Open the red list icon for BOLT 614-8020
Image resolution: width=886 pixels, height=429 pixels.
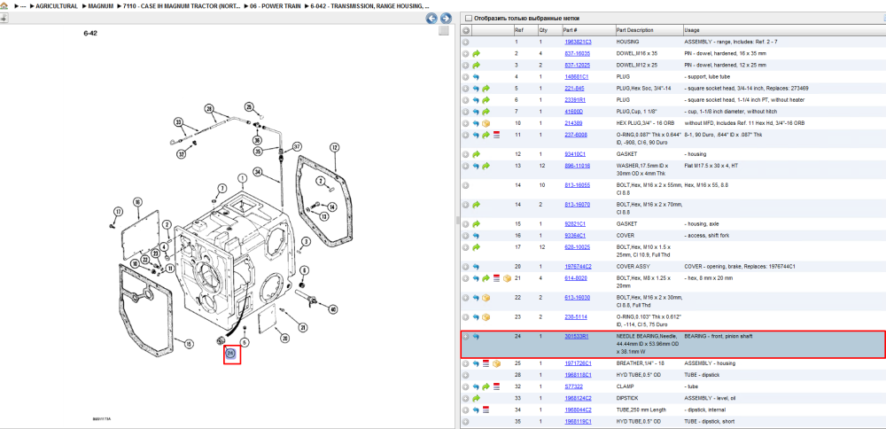point(496,278)
